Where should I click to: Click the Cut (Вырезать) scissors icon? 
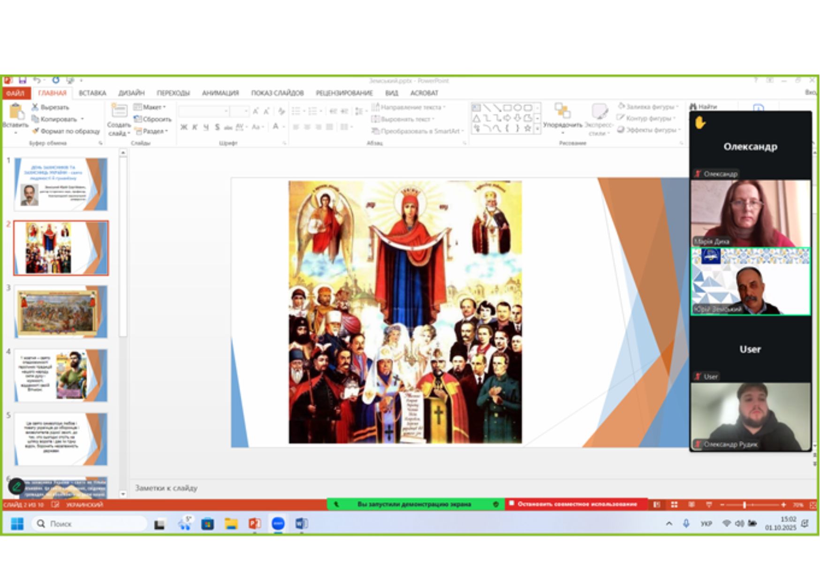35,107
